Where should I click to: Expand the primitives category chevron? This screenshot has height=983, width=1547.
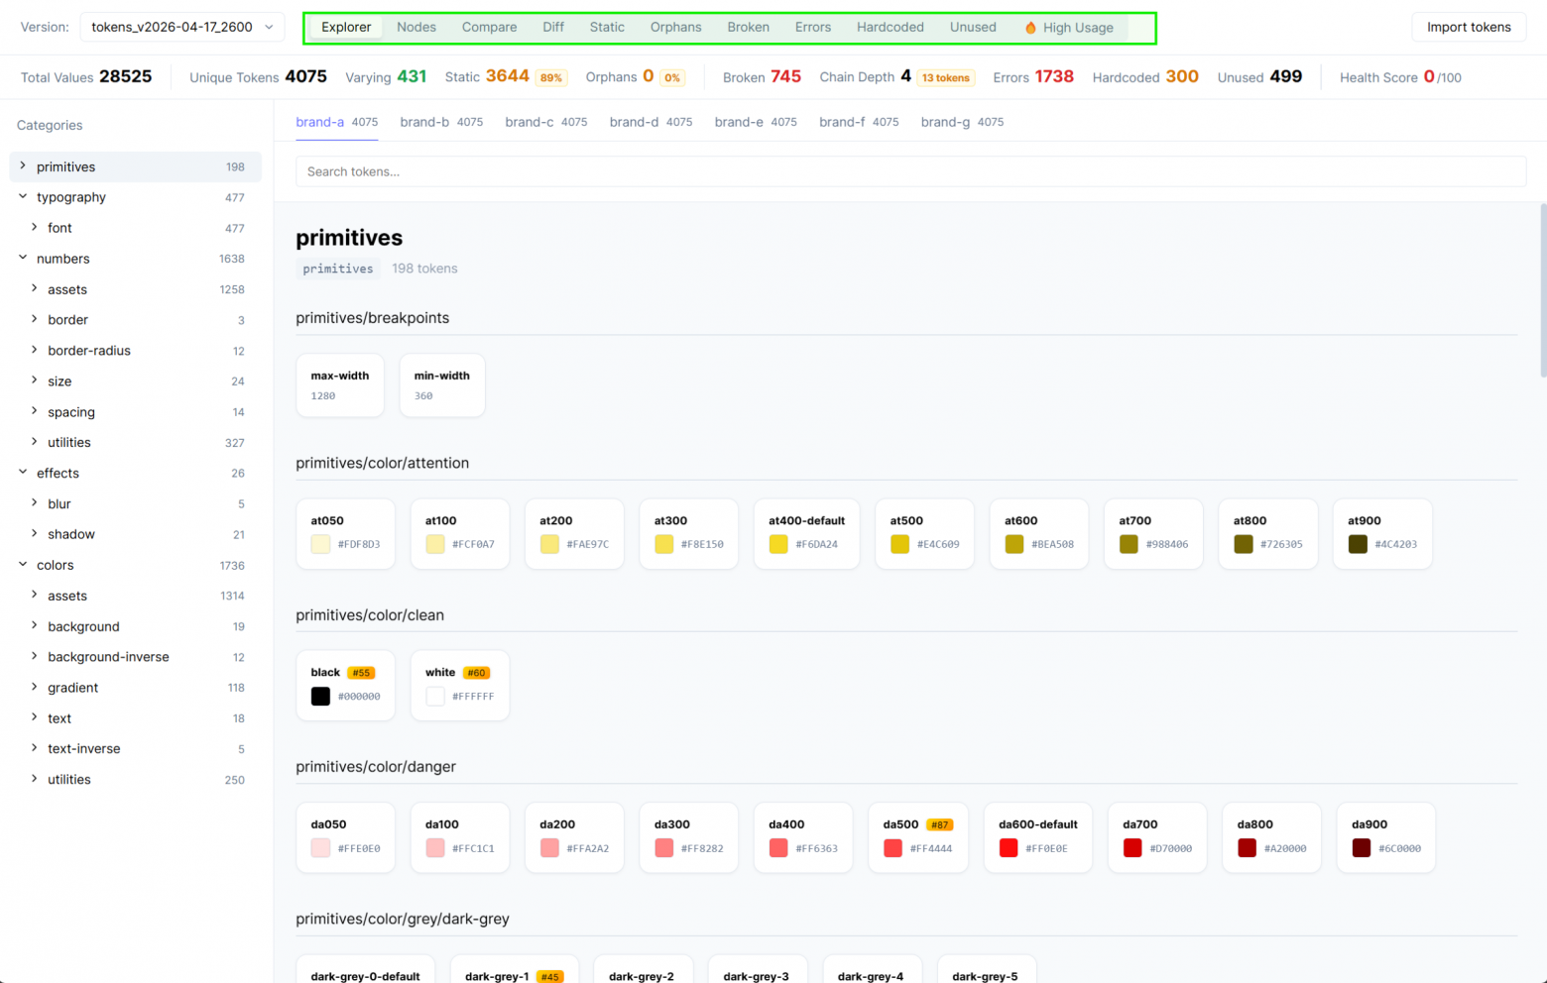(23, 166)
